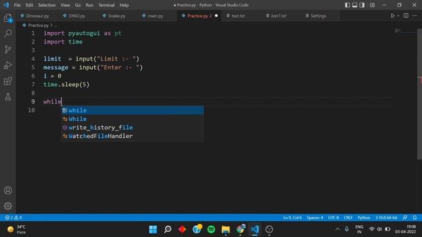
Task: Open the Run menu
Action: (x=90, y=5)
